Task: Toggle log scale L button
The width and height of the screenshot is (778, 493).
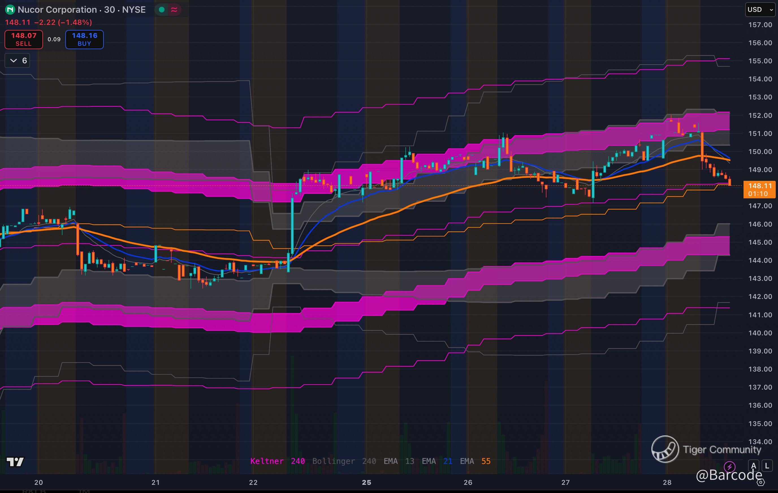Action: (x=767, y=466)
